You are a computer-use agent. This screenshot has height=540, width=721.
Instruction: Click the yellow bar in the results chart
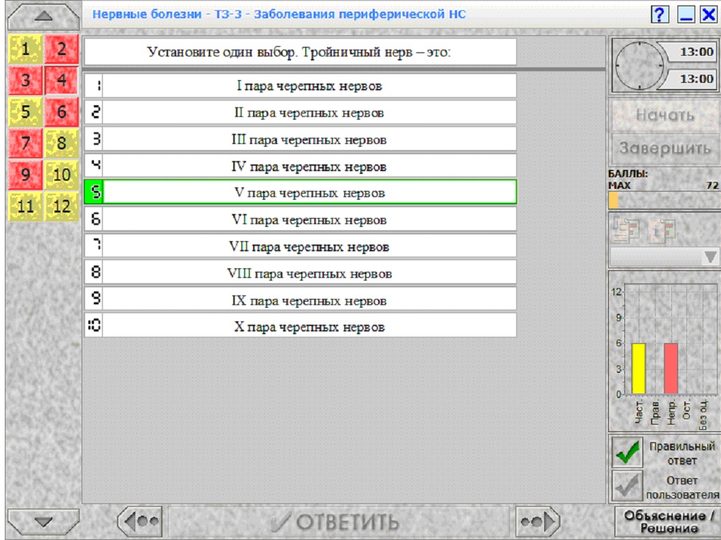pyautogui.click(x=639, y=368)
